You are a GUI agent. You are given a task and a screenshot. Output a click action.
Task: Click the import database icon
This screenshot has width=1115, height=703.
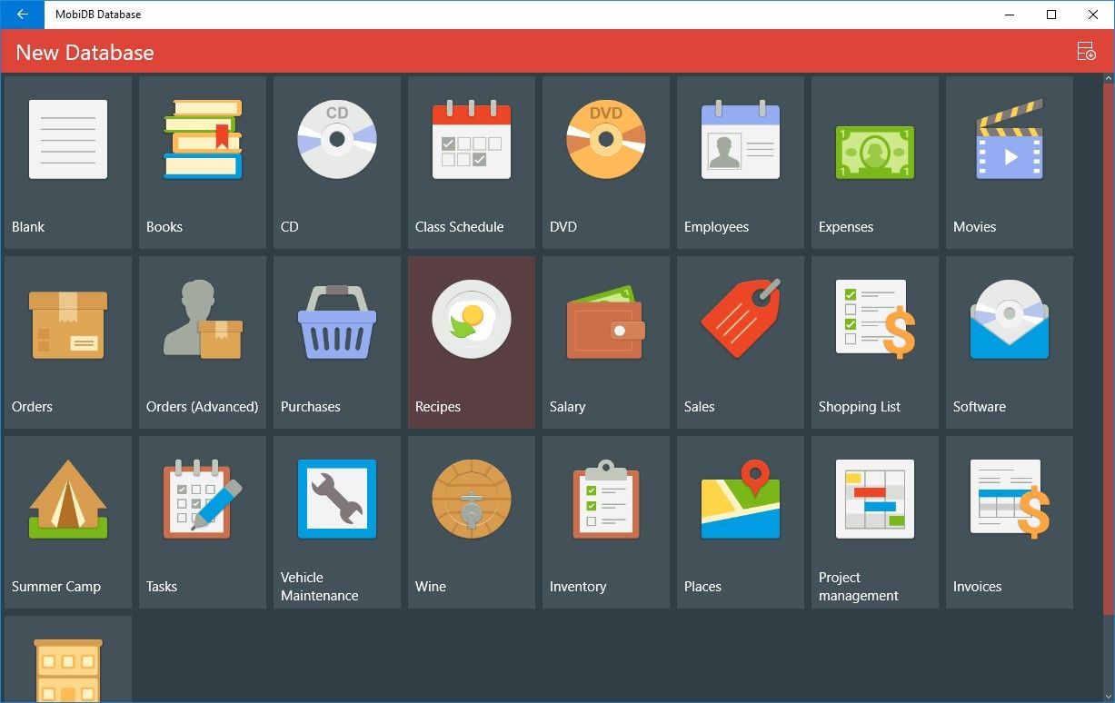[x=1085, y=52]
